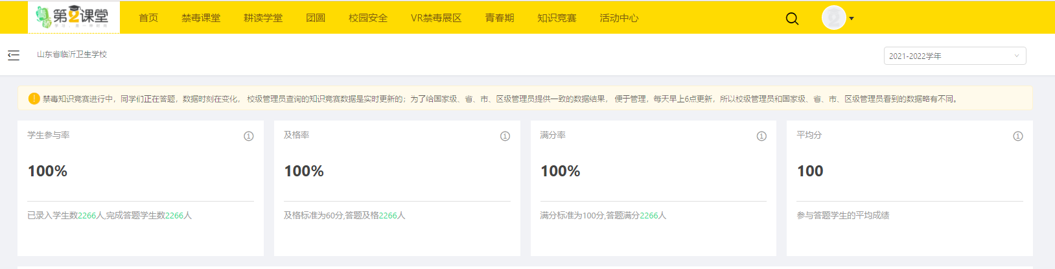Select 耕读学堂 in the top navigation
Viewport: 1055px width, 269px height.
click(263, 18)
